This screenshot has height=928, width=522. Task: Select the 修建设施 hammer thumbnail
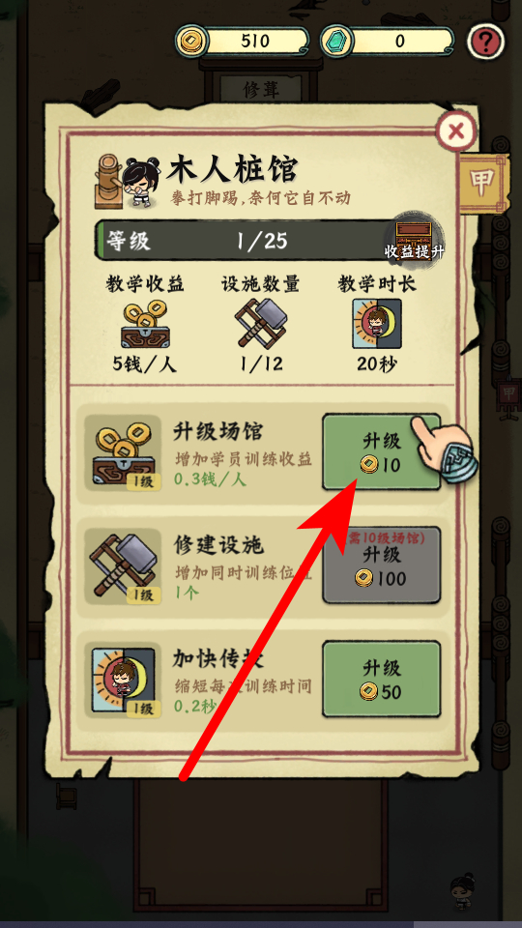tap(123, 566)
